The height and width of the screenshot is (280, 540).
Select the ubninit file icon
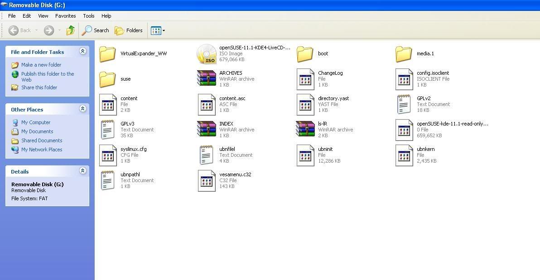pyautogui.click(x=305, y=155)
